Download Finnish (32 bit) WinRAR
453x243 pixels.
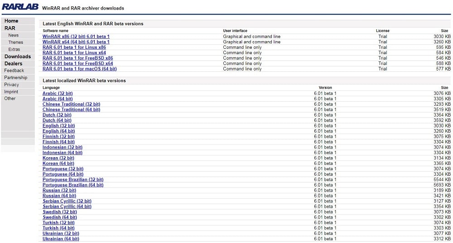58,136
